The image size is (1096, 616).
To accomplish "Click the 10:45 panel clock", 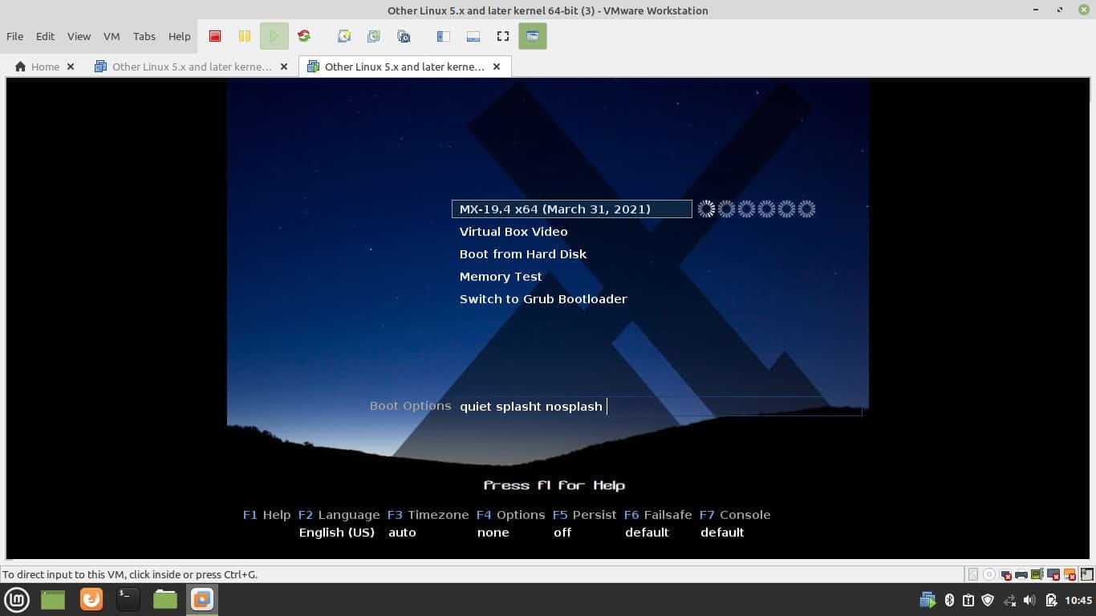I will pyautogui.click(x=1079, y=600).
